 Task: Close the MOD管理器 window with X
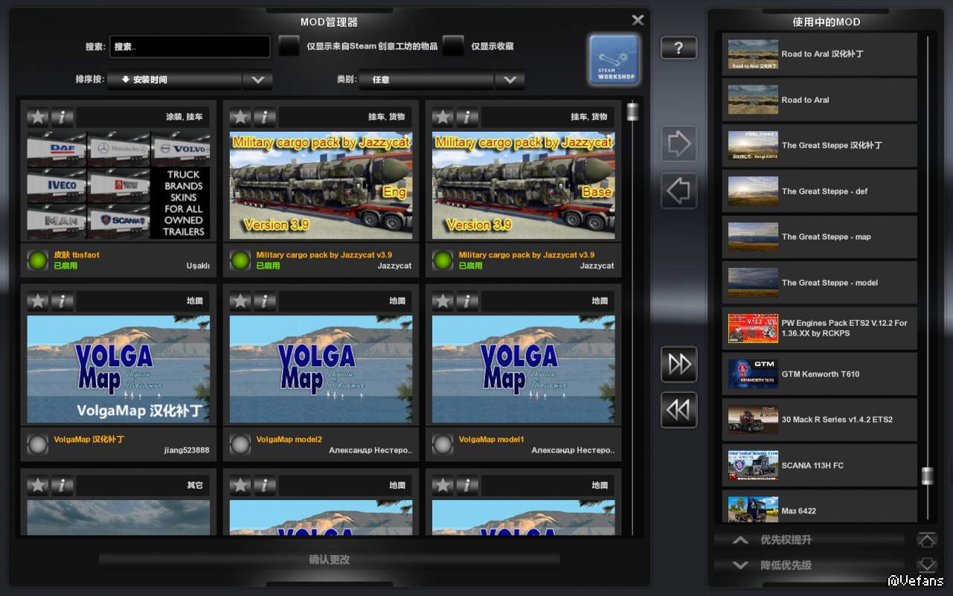[638, 20]
